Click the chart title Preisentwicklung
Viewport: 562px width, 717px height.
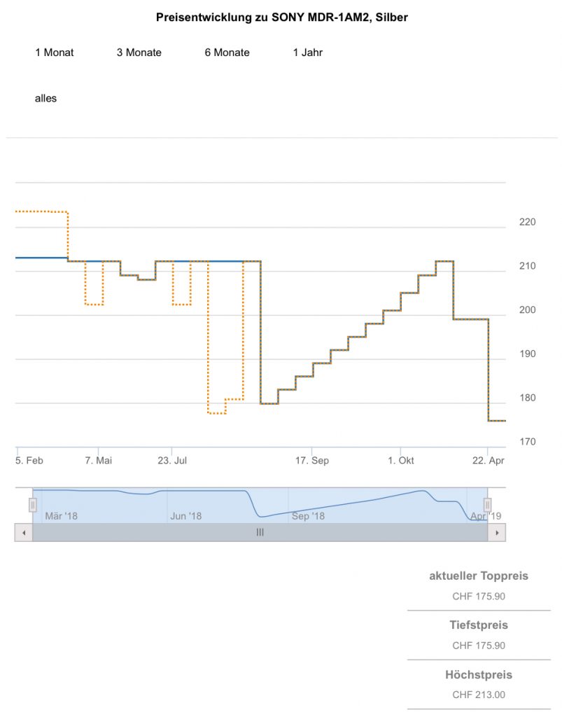click(x=281, y=18)
